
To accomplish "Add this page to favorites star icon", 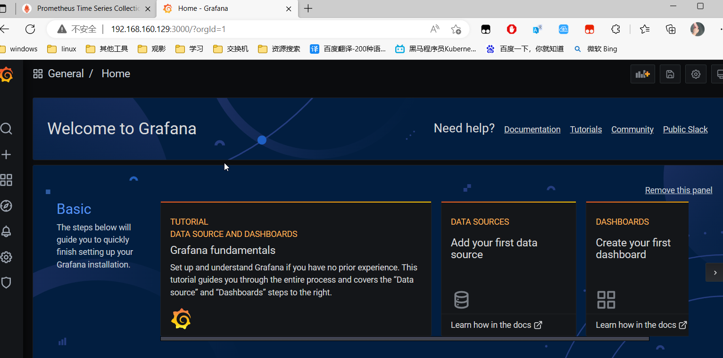I will (x=456, y=29).
